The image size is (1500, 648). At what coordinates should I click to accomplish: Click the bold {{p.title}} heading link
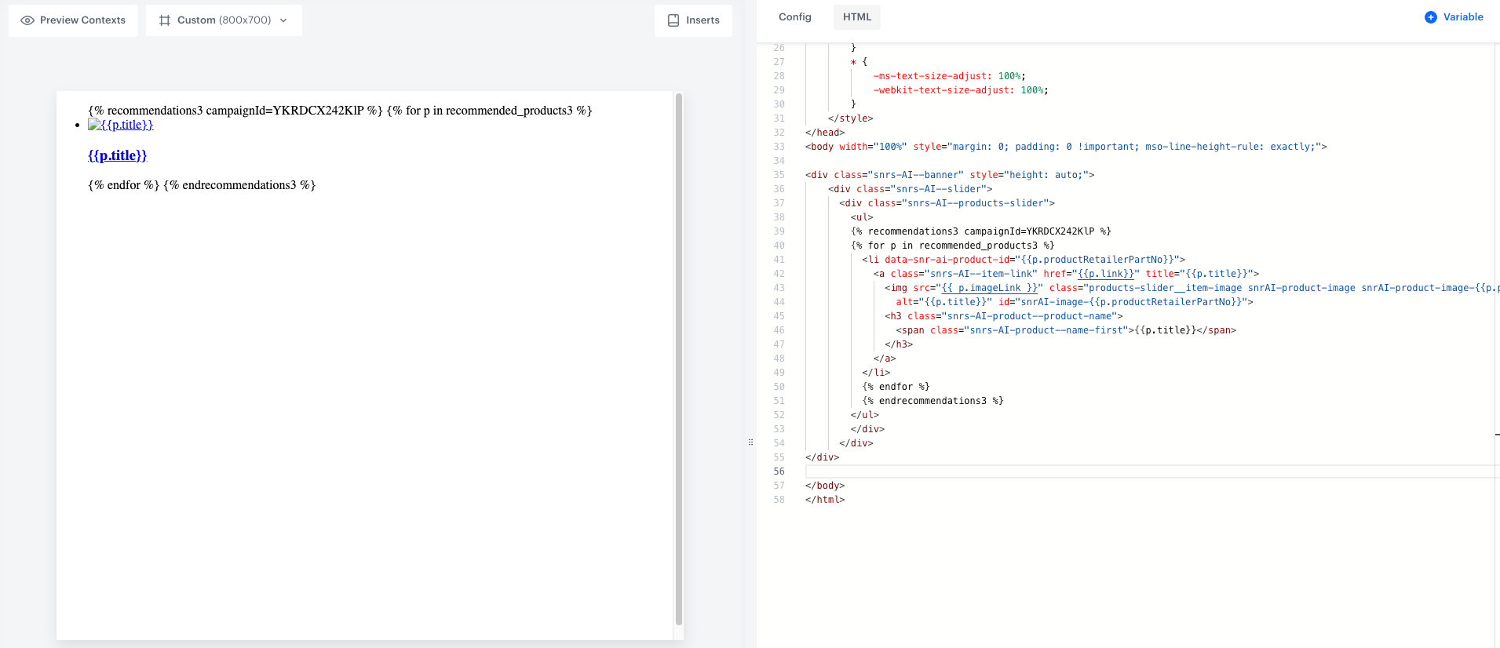pyautogui.click(x=118, y=155)
